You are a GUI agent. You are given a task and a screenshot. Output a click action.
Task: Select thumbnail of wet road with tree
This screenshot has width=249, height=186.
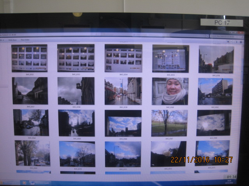click(x=31, y=122)
